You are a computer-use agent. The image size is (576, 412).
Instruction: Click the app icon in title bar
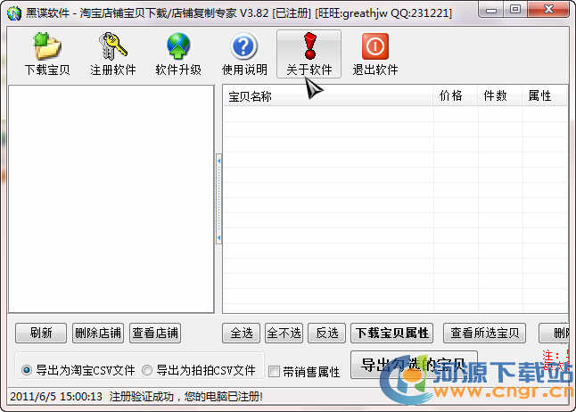coord(14,13)
